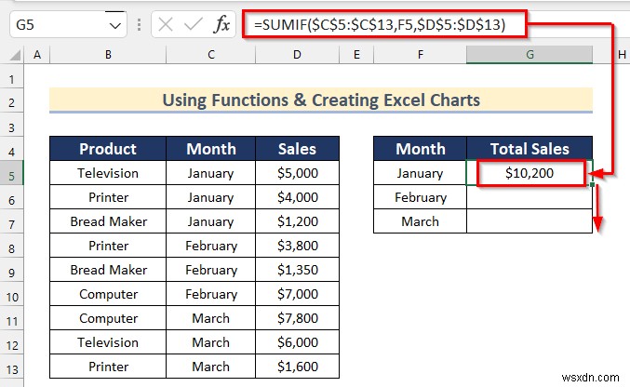Screen dimensions: 630x387
Task: Click the February cell in column F
Action: click(420, 197)
